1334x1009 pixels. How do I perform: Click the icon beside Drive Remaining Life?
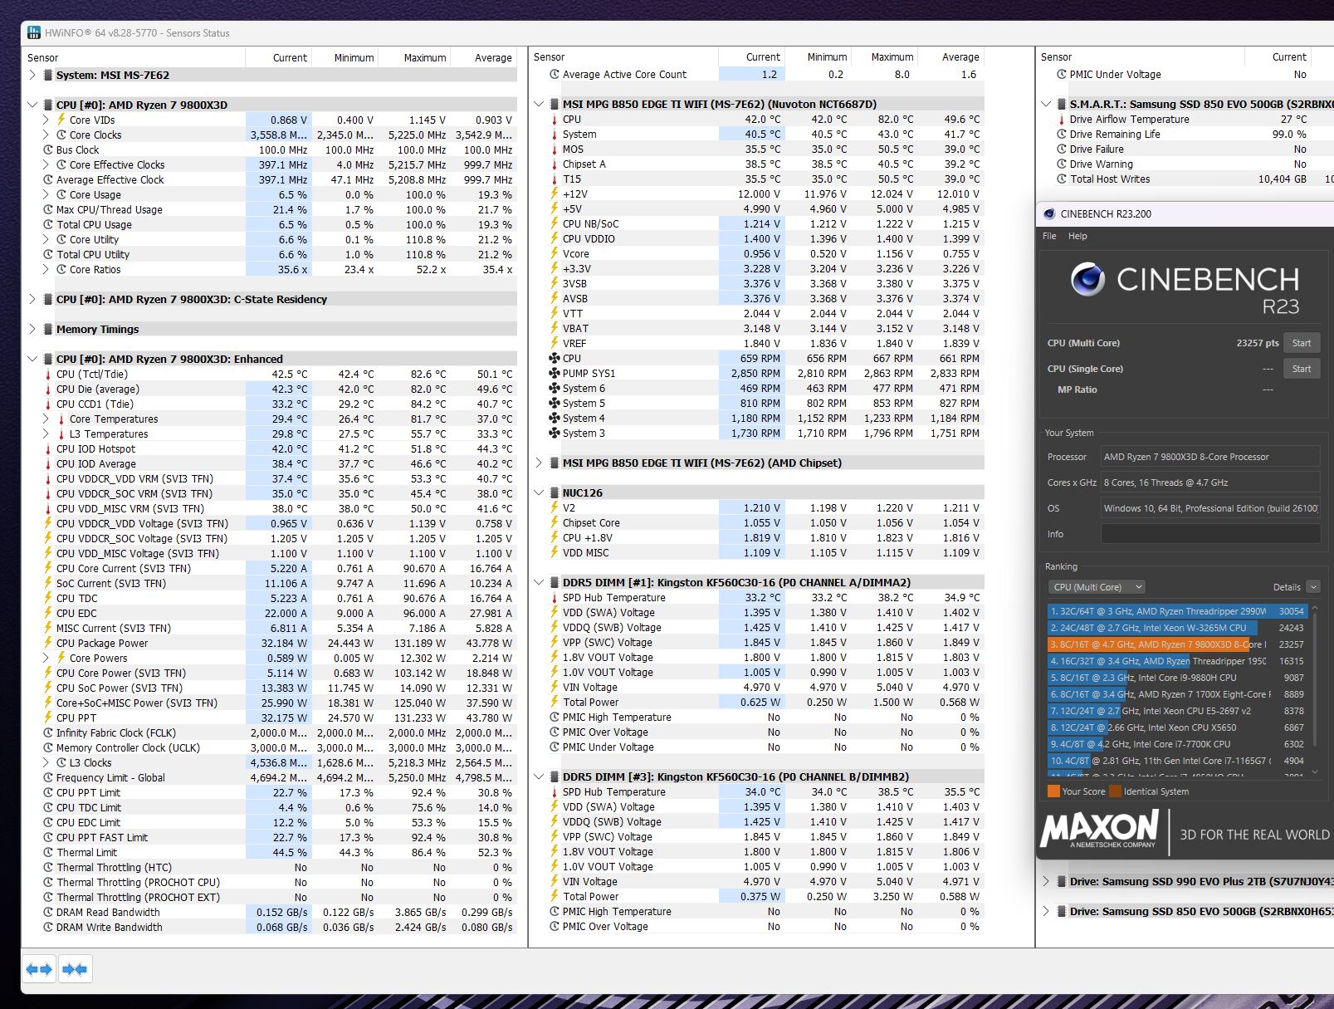1062,134
